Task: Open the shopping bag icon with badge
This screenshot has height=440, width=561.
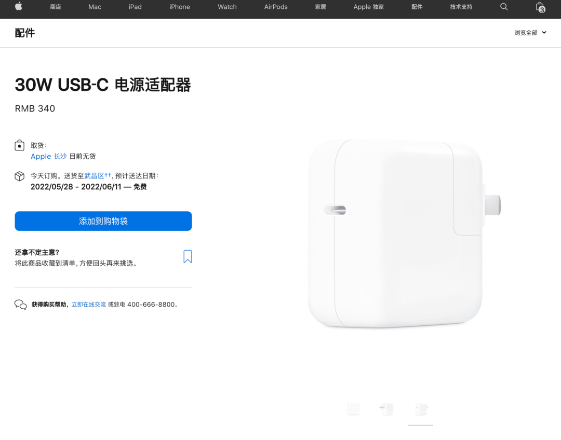Action: point(540,7)
